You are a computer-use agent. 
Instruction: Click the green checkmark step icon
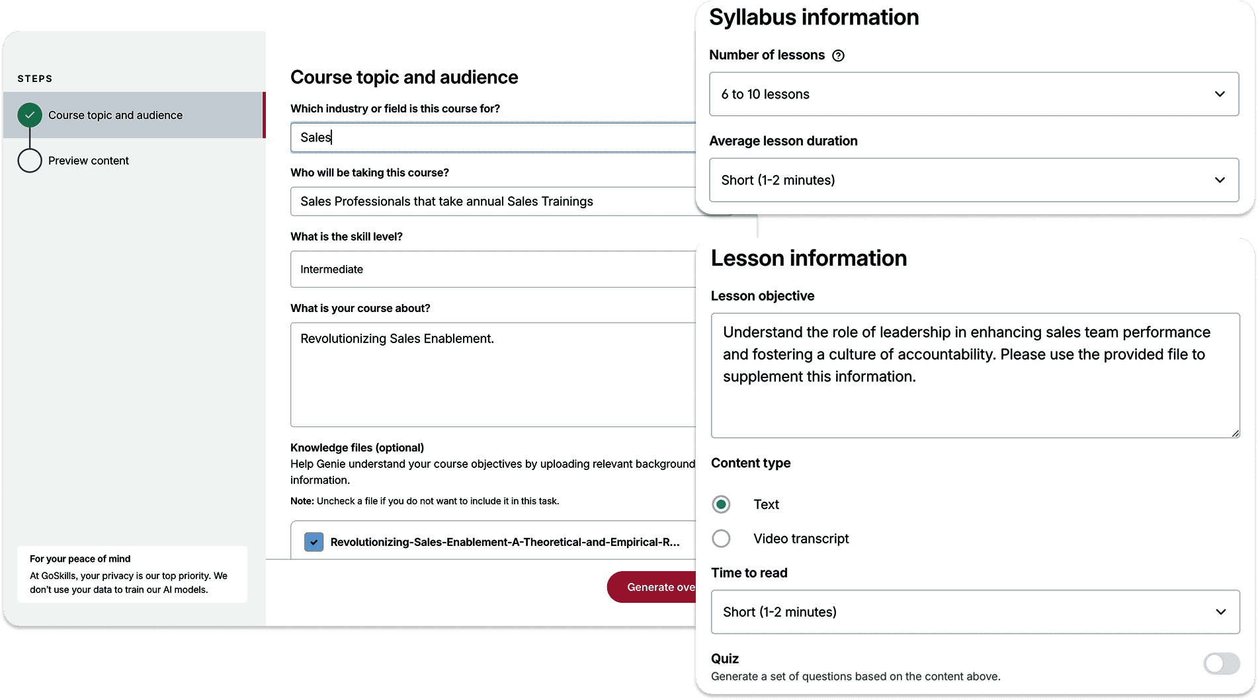click(30, 115)
